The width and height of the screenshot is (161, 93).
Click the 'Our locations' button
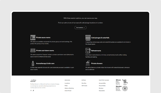point(80,27)
